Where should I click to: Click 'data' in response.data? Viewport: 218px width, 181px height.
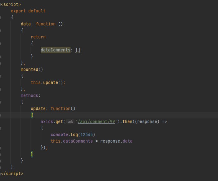[128, 141]
